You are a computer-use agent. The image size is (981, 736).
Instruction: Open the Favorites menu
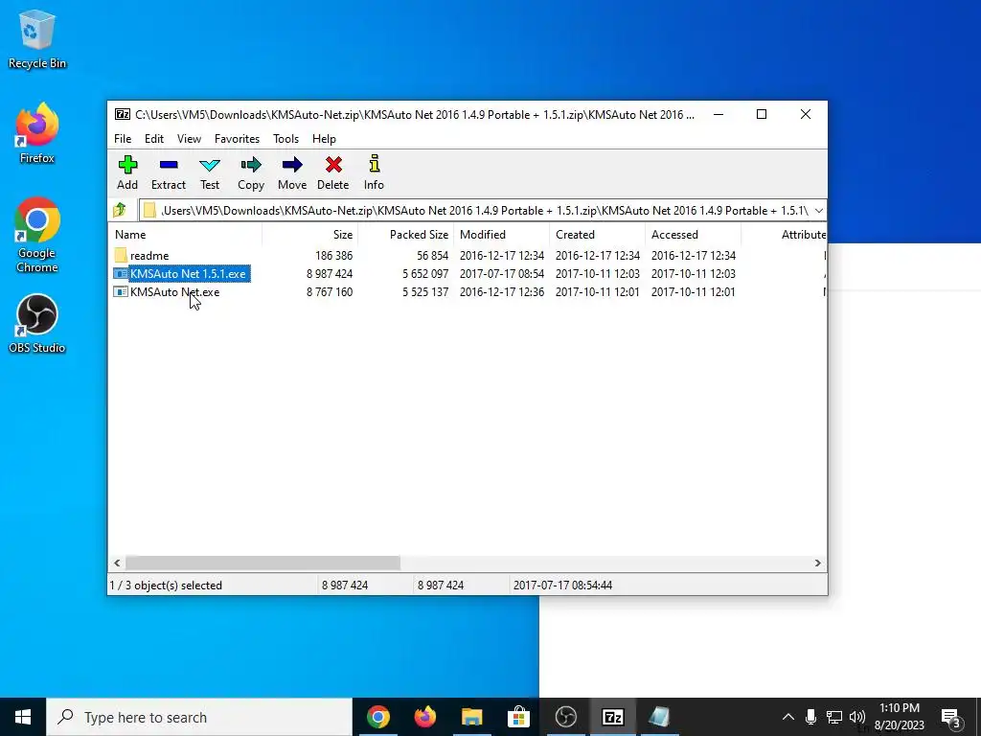[238, 139]
